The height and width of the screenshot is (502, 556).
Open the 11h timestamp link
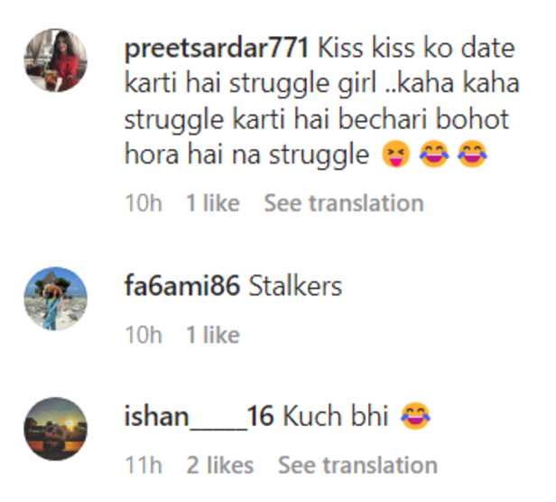point(143,466)
